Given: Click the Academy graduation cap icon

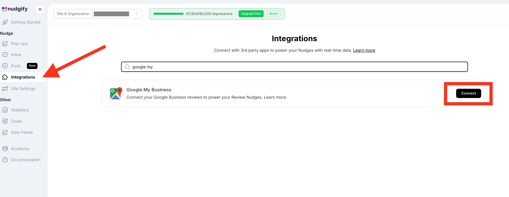Looking at the screenshot, I should 5,149.
